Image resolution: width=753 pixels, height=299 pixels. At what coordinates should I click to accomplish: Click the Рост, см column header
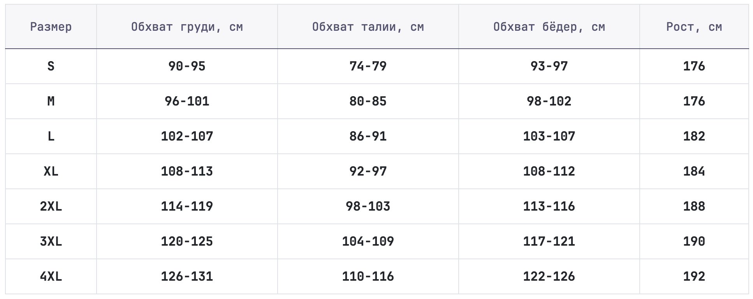pyautogui.click(x=694, y=27)
